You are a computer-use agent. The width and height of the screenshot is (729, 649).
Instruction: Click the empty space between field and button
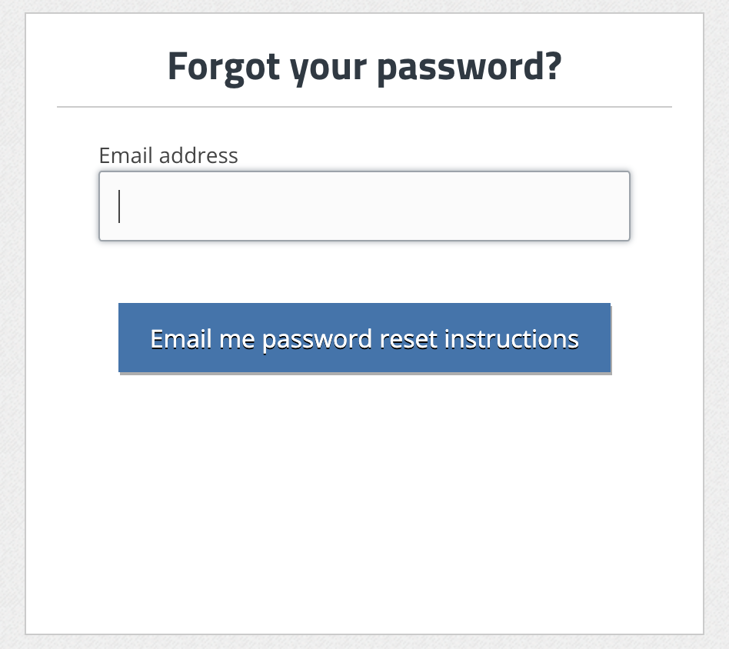tap(364, 272)
